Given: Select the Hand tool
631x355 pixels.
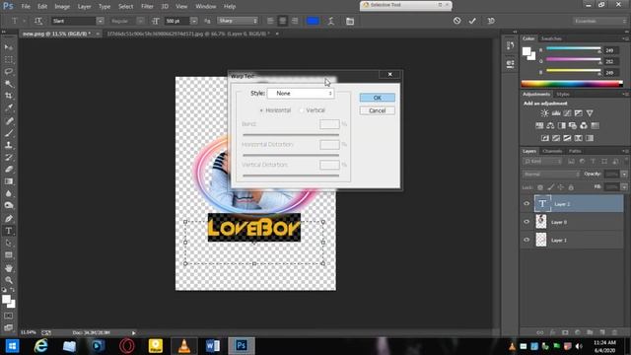Looking at the screenshot, I should 9,268.
